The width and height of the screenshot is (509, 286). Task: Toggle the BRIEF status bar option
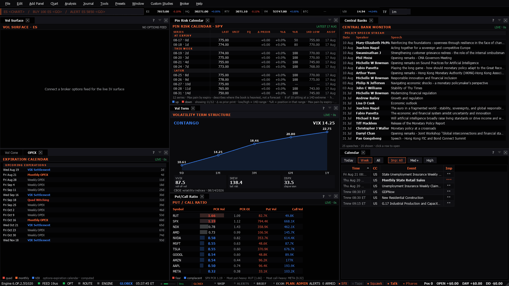pyautogui.click(x=260, y=283)
